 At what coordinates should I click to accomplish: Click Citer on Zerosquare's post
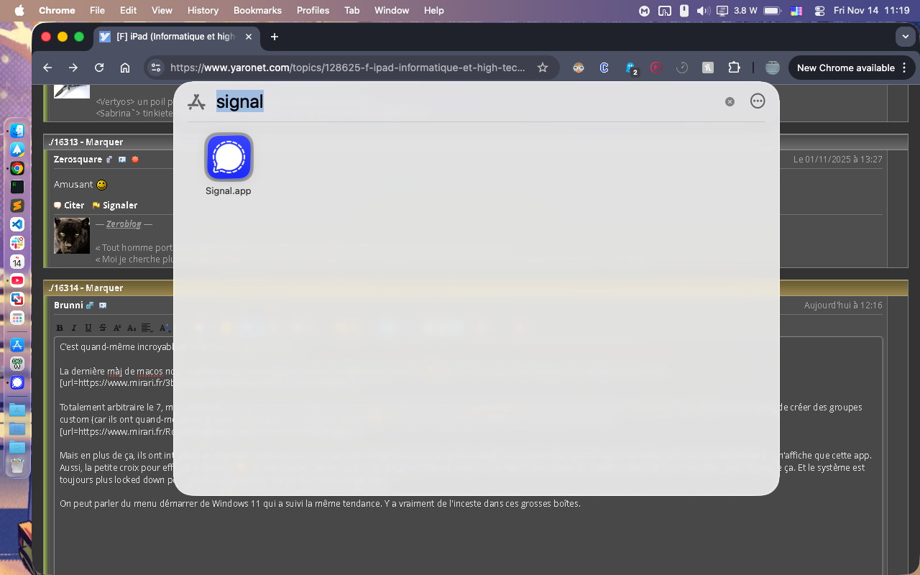(69, 206)
